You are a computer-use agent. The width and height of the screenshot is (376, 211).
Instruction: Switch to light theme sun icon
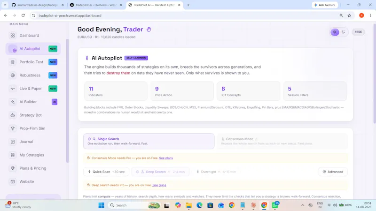tap(335, 32)
